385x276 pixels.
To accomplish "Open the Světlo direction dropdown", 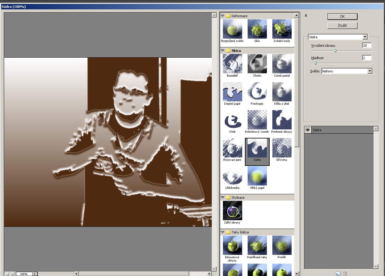I will [x=370, y=71].
